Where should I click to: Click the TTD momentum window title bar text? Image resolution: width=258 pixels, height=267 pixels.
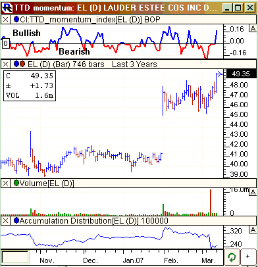pos(116,8)
